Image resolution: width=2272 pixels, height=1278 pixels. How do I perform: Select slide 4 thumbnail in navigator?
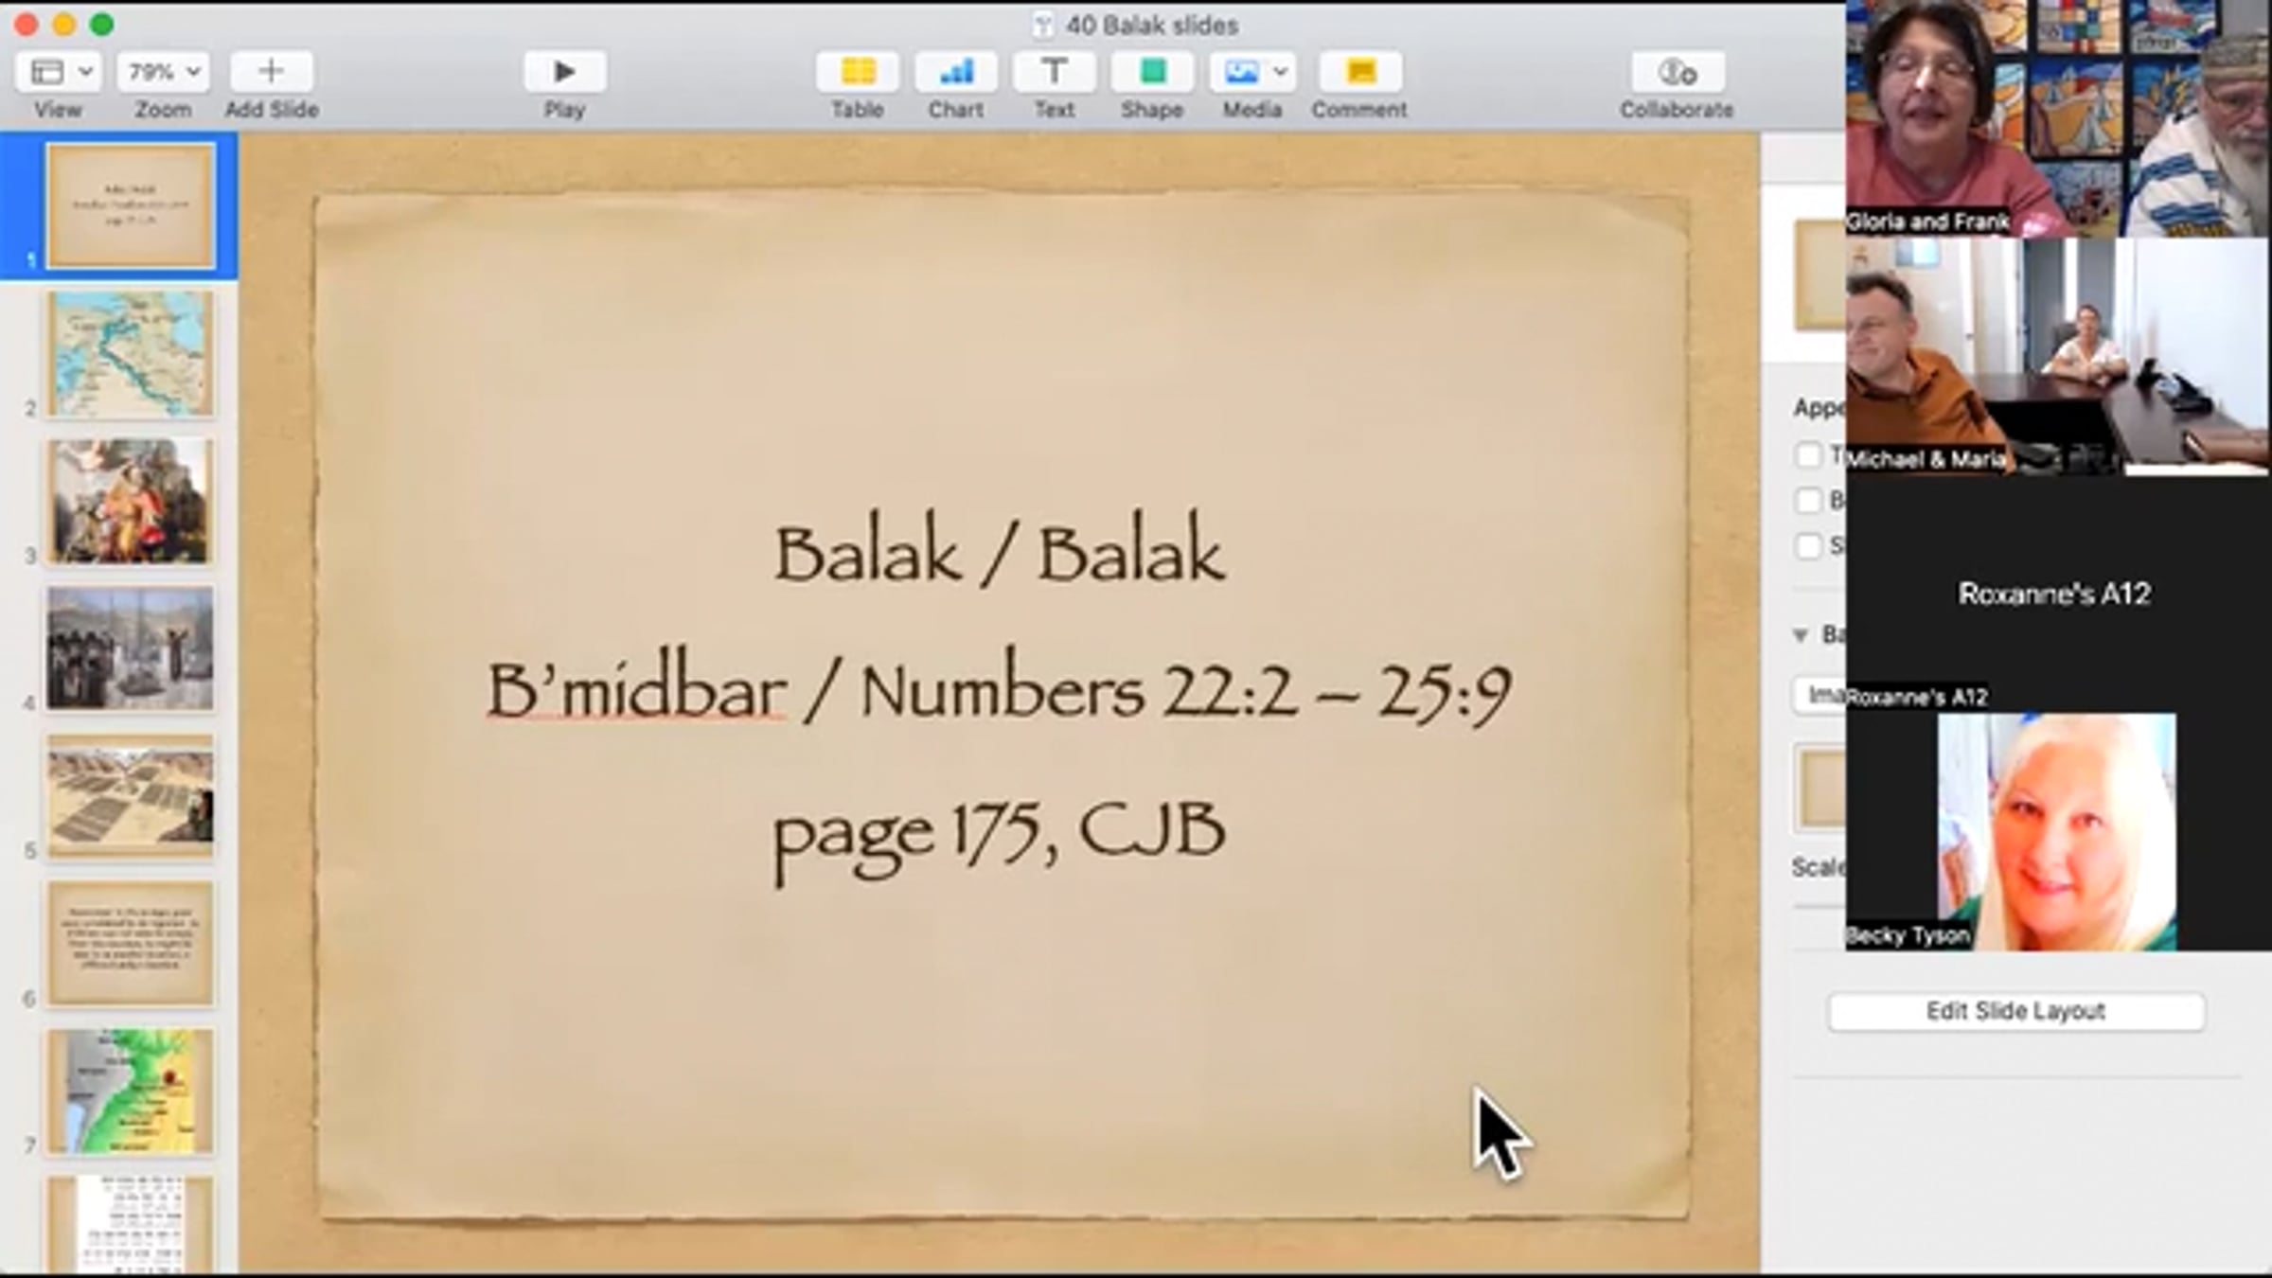(x=131, y=648)
